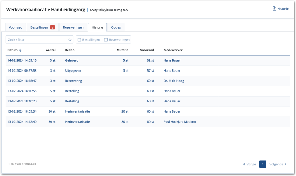Image resolution: width=296 pixels, height=176 pixels.
Task: Click the sort arrow next to Datum
Action: 20,50
